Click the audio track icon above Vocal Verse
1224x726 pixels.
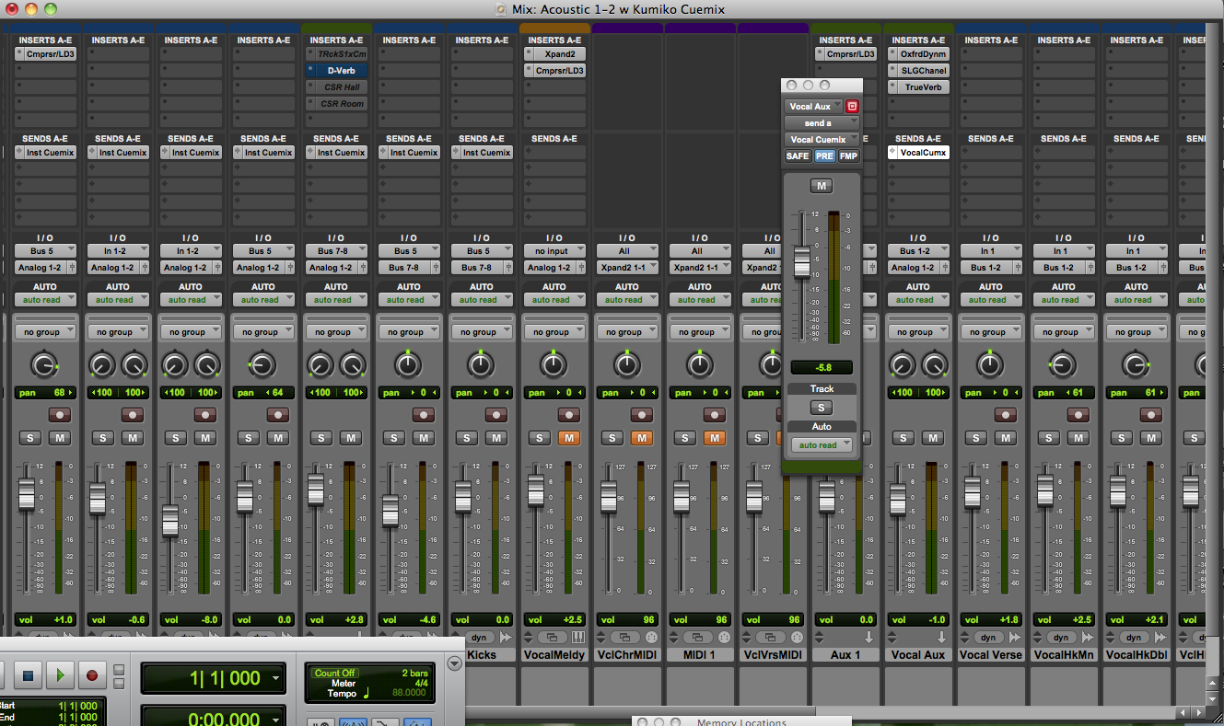[1014, 637]
